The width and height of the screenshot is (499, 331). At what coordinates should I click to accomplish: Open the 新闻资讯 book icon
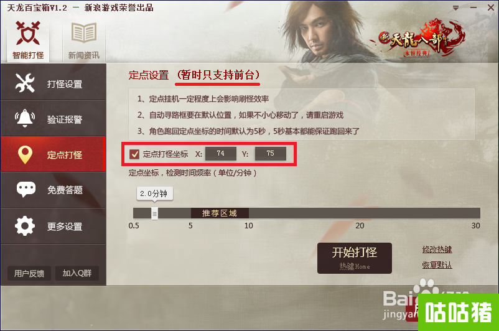(84, 33)
